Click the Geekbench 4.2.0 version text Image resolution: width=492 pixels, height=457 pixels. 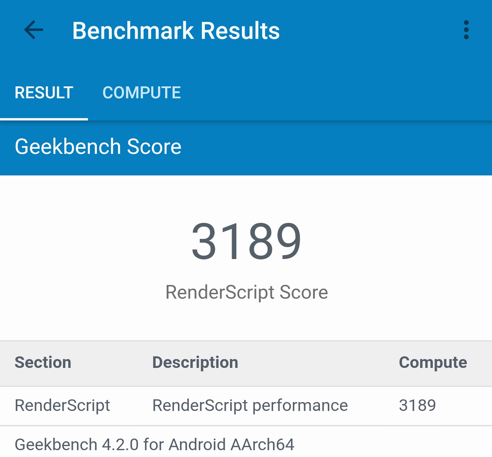point(77,445)
